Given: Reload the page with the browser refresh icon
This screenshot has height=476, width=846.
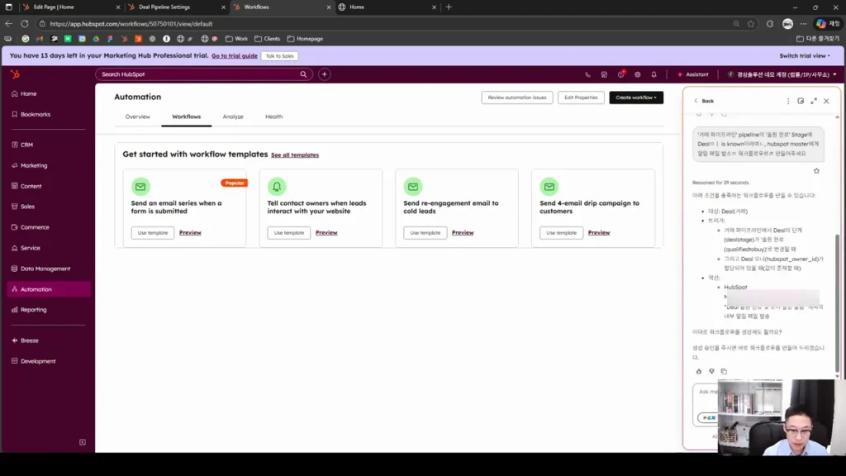Looking at the screenshot, I should pyautogui.click(x=25, y=24).
